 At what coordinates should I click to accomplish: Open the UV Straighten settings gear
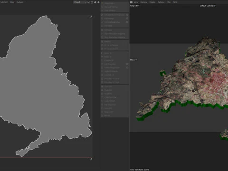(x=127, y=64)
